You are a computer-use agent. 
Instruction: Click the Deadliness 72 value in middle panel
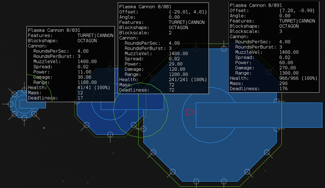pyautogui.click(x=172, y=90)
